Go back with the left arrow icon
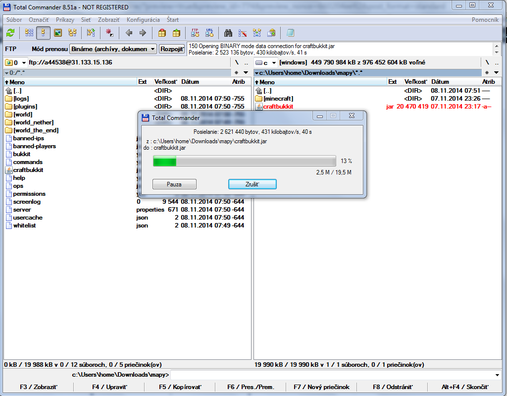Image resolution: width=507 pixels, height=396 pixels. pos(129,33)
